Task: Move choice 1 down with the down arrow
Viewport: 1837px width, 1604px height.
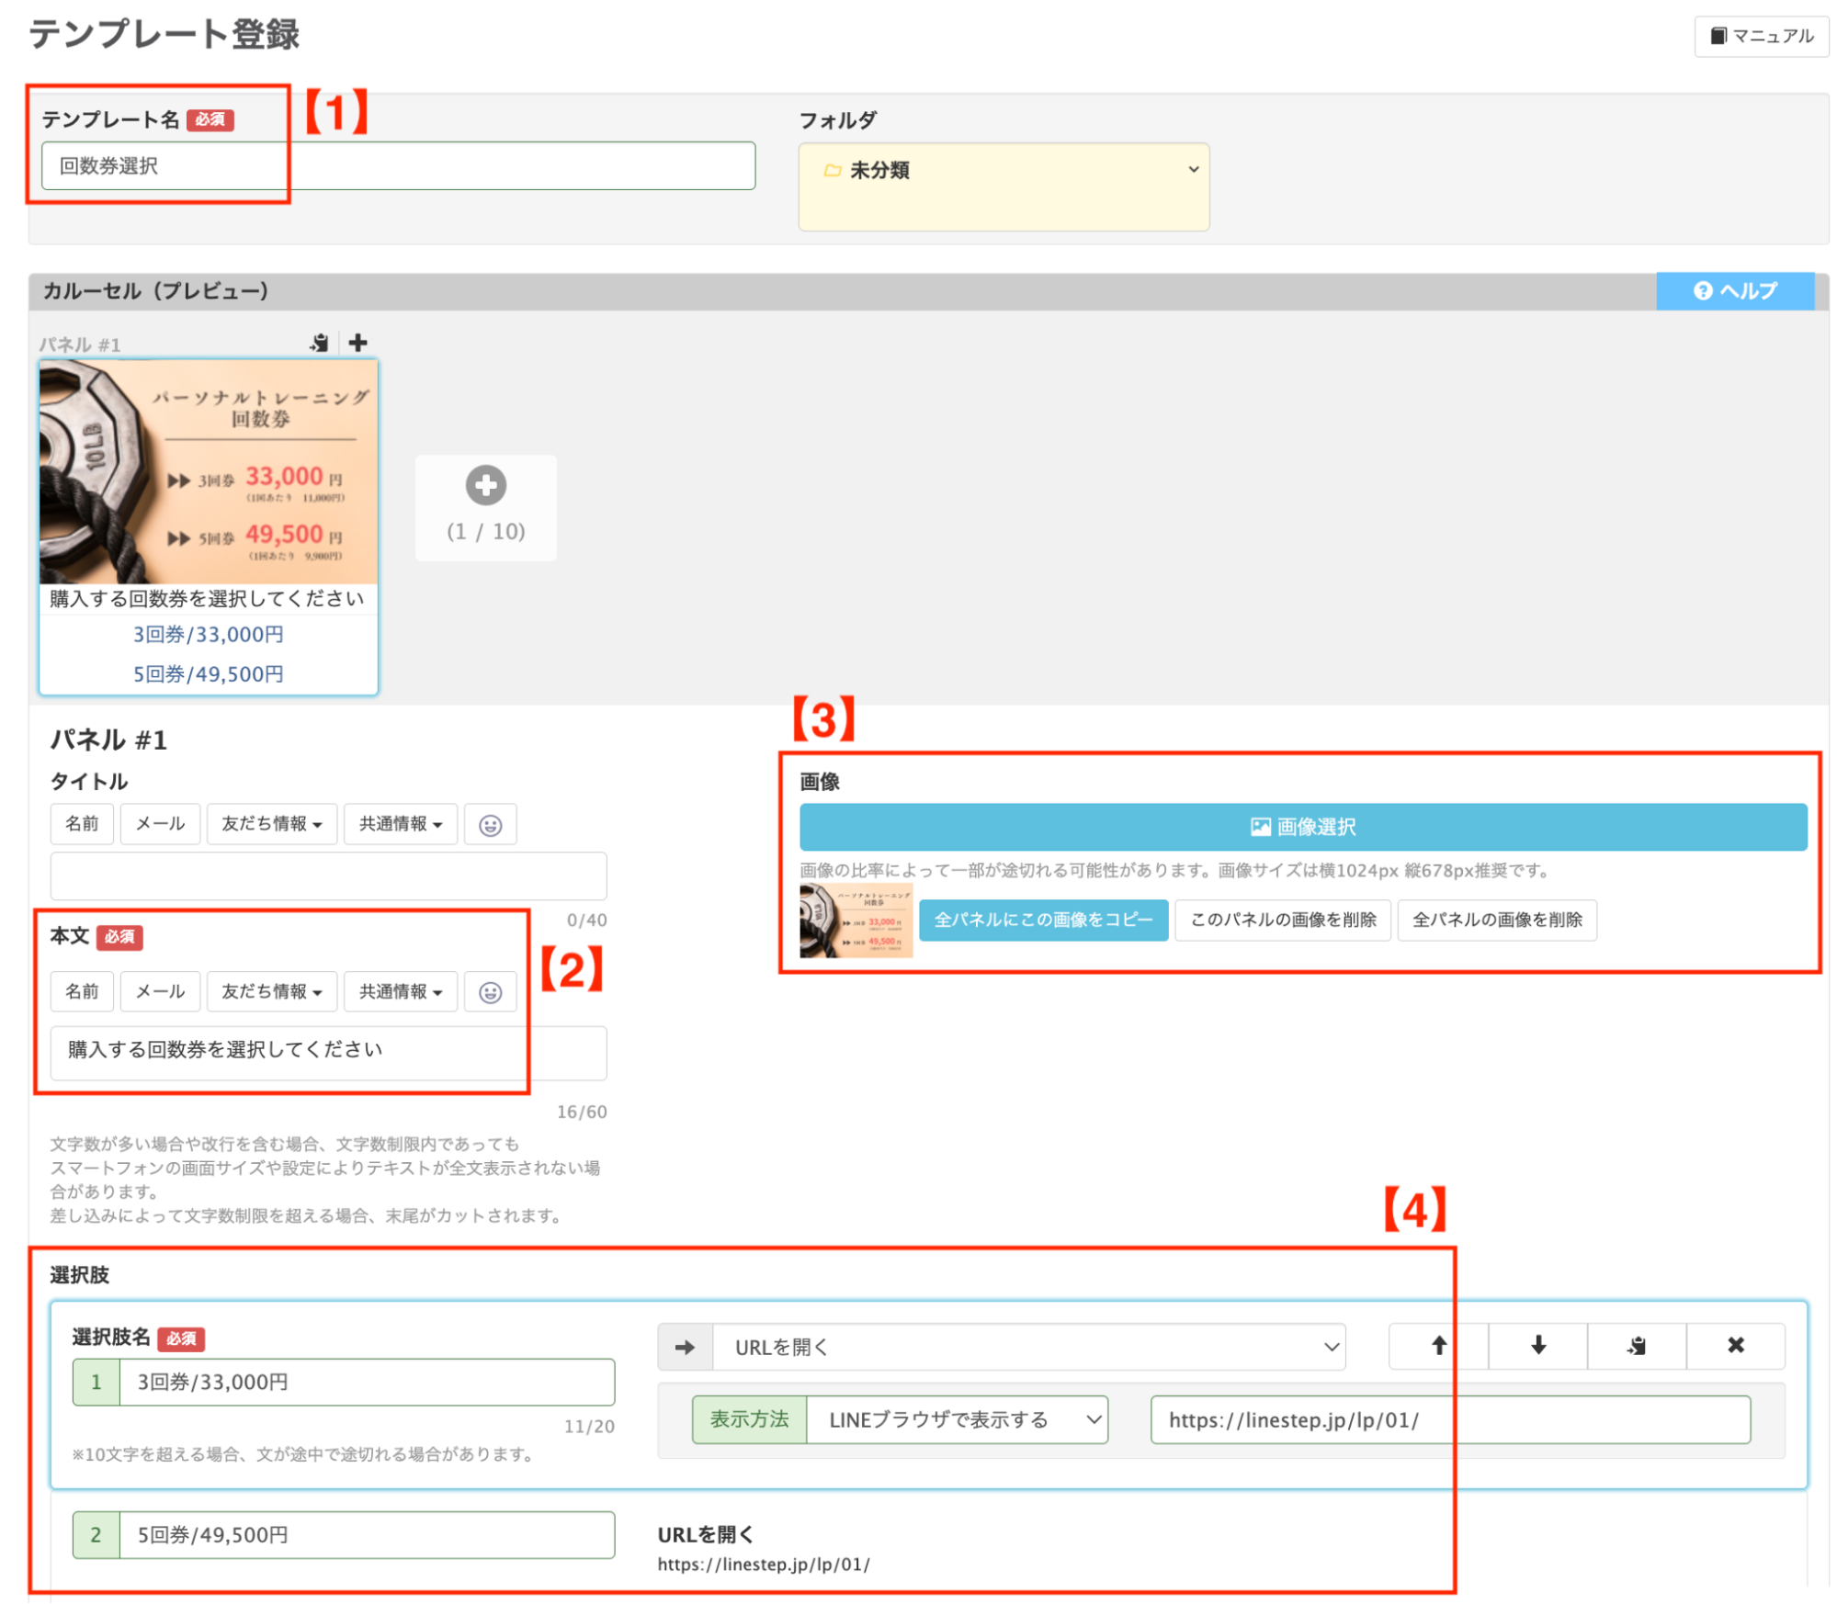Action: (1537, 1346)
